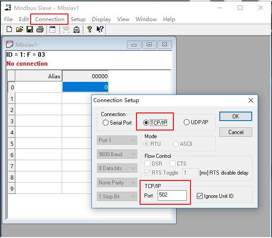This screenshot has width=272, height=238.
Task: Toggle the DSR flow control checkbox
Action: (x=147, y=163)
